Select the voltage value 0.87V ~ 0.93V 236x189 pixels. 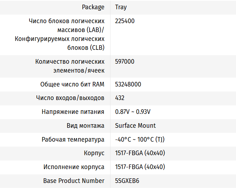point(133,112)
